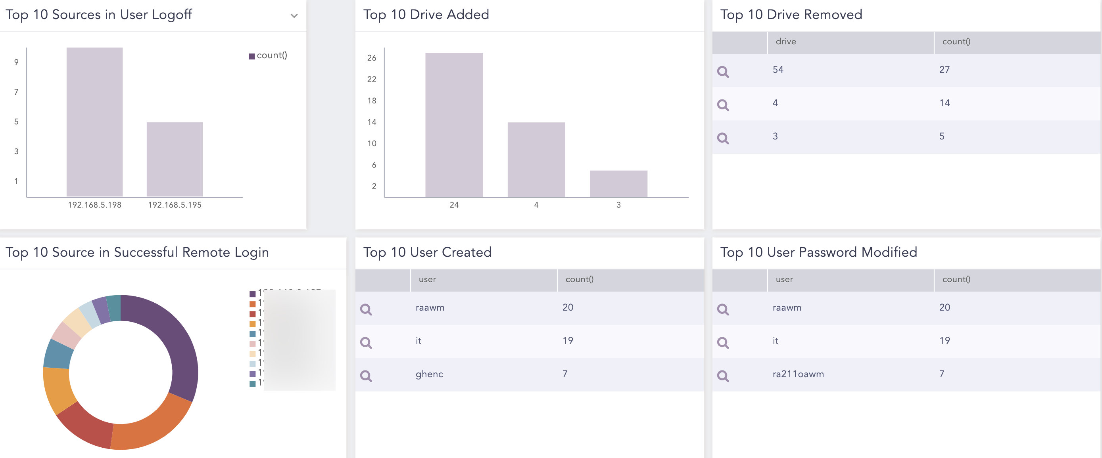This screenshot has height=458, width=1102.
Task: Click search icon beside raawm in User Created
Action: pyautogui.click(x=366, y=309)
